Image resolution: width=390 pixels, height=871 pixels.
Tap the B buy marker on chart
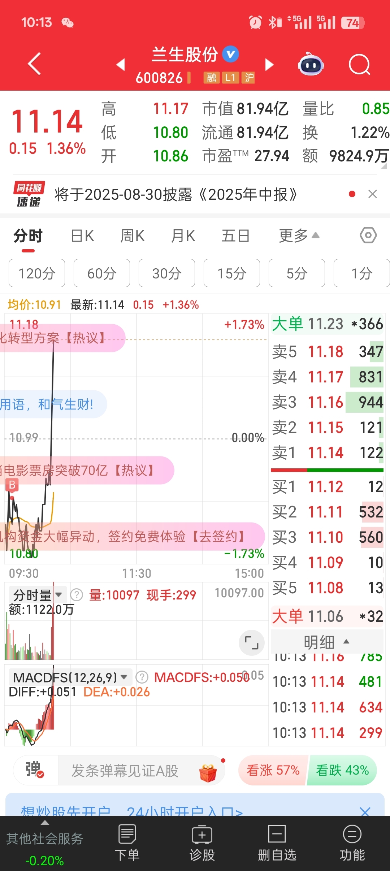[x=12, y=485]
